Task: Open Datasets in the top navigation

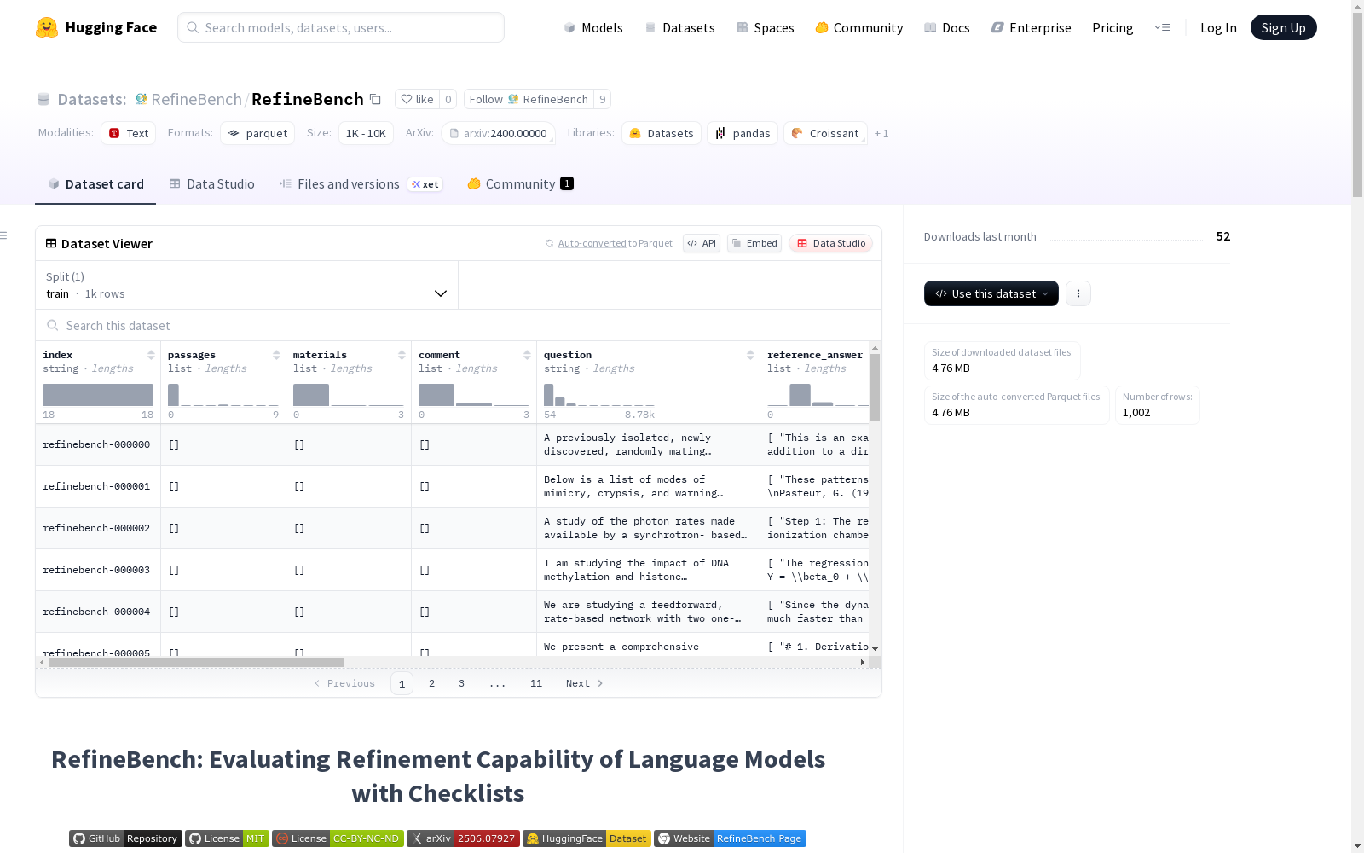Action: click(x=679, y=27)
